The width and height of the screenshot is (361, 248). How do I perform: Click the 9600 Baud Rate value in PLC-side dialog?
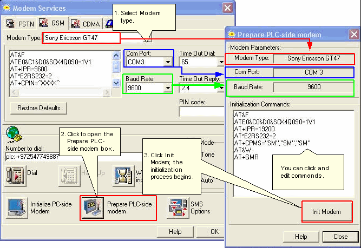(x=313, y=87)
